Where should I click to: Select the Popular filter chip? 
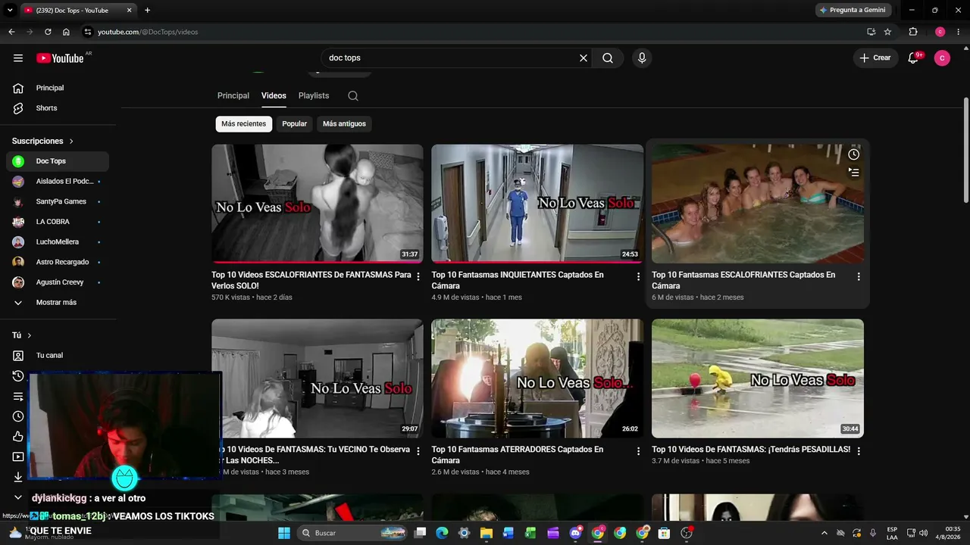295,124
